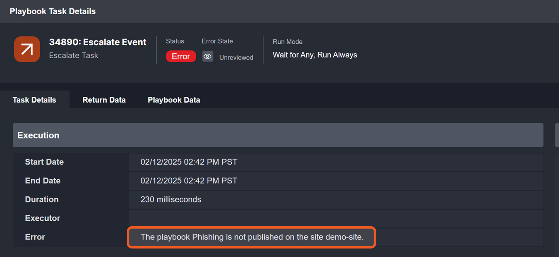Viewport: 559px width, 257px height.
Task: Click the Unreviewed error state text
Action: tap(236, 57)
